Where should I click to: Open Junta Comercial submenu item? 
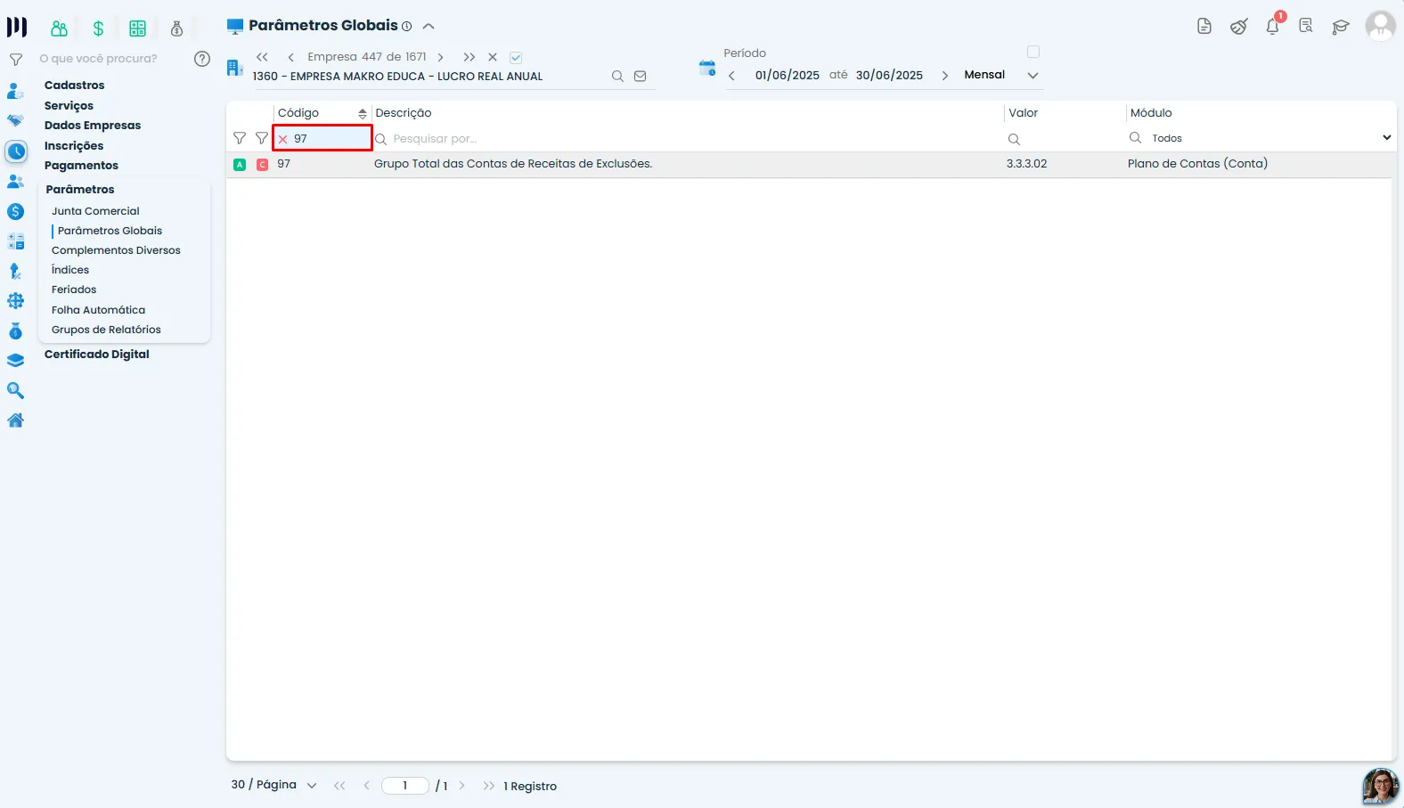coord(95,211)
